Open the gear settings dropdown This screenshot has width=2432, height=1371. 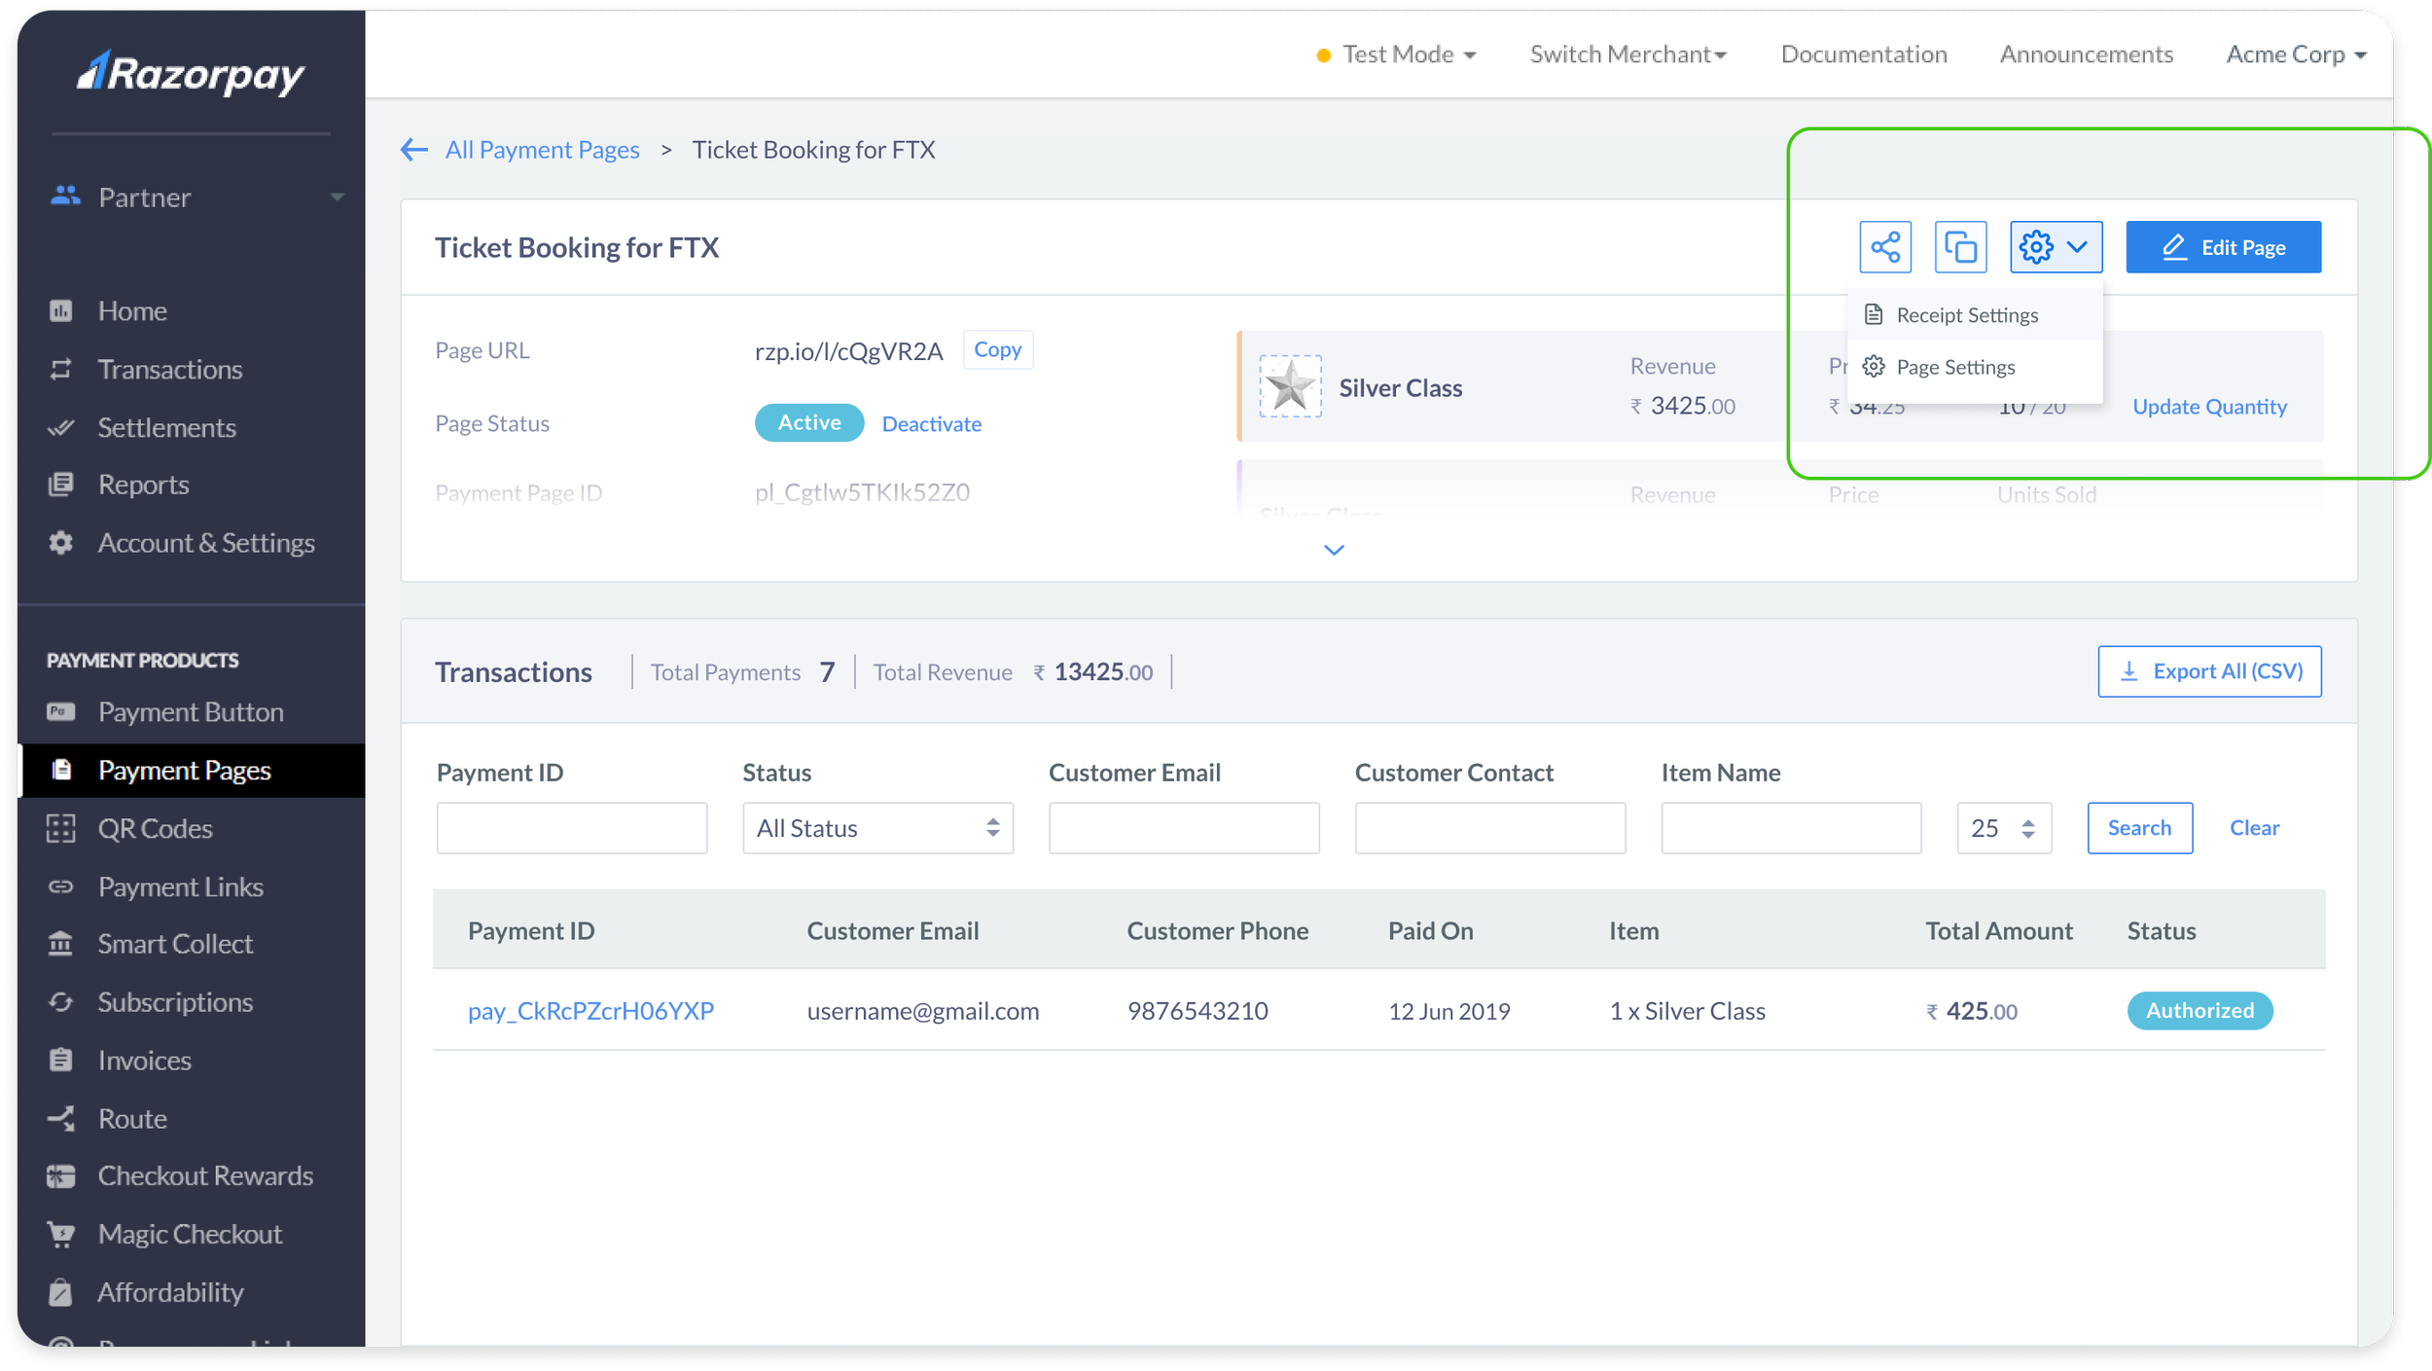2055,247
